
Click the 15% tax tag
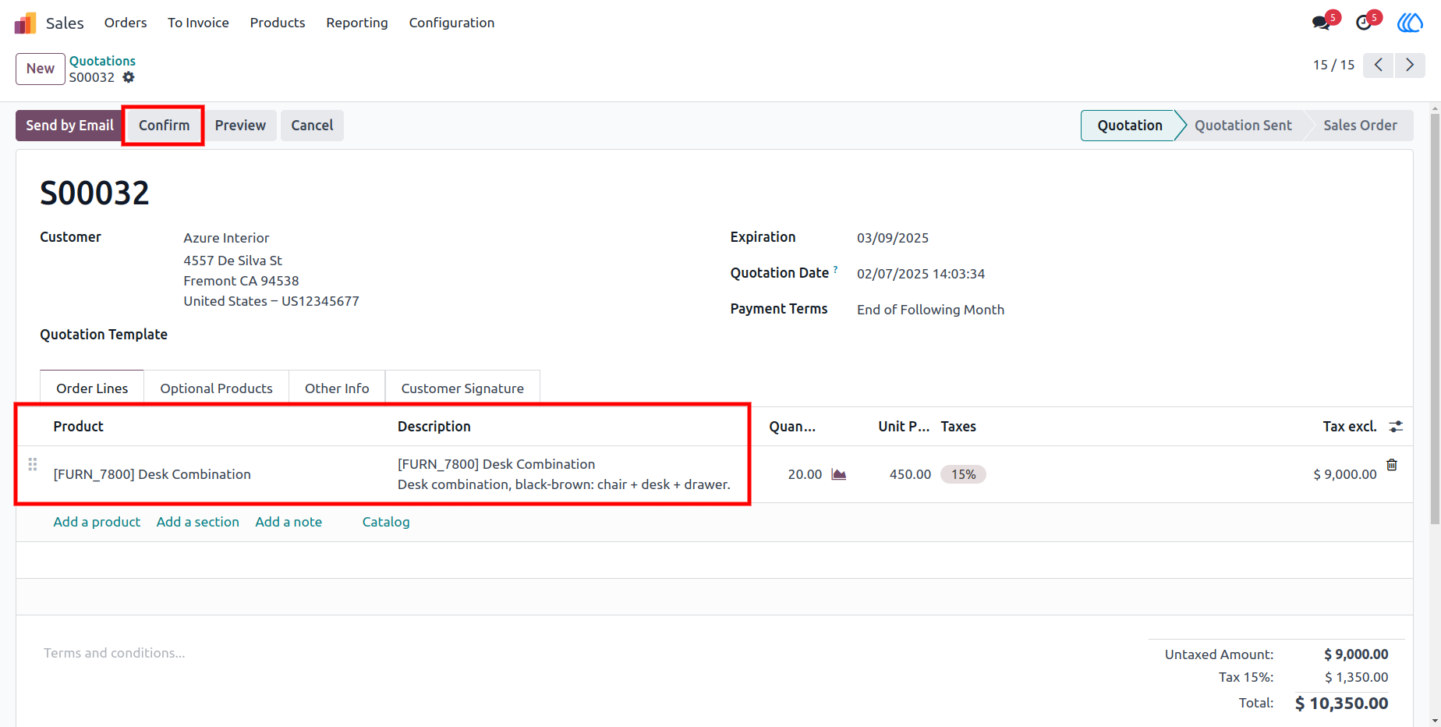[x=963, y=474]
